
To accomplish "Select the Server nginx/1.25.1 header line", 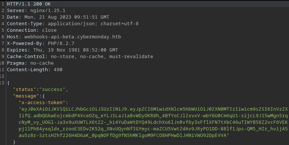I will 36,11.
